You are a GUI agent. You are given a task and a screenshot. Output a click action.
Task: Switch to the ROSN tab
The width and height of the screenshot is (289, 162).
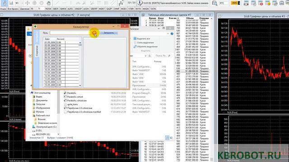[x=48, y=9]
